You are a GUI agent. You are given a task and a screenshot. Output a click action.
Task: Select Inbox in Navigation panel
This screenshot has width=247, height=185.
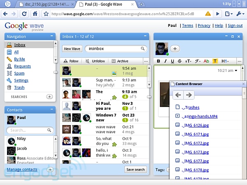coord(20,45)
